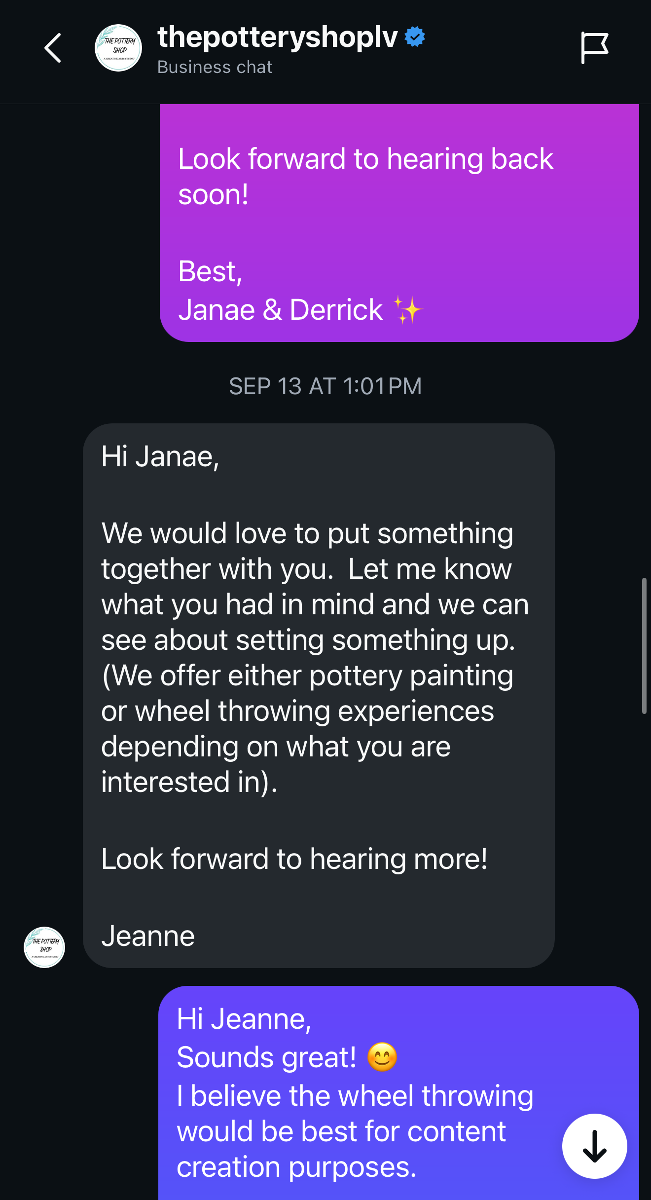Open The Pottery Shop header profile picture
The image size is (651, 1200).
pyautogui.click(x=118, y=48)
